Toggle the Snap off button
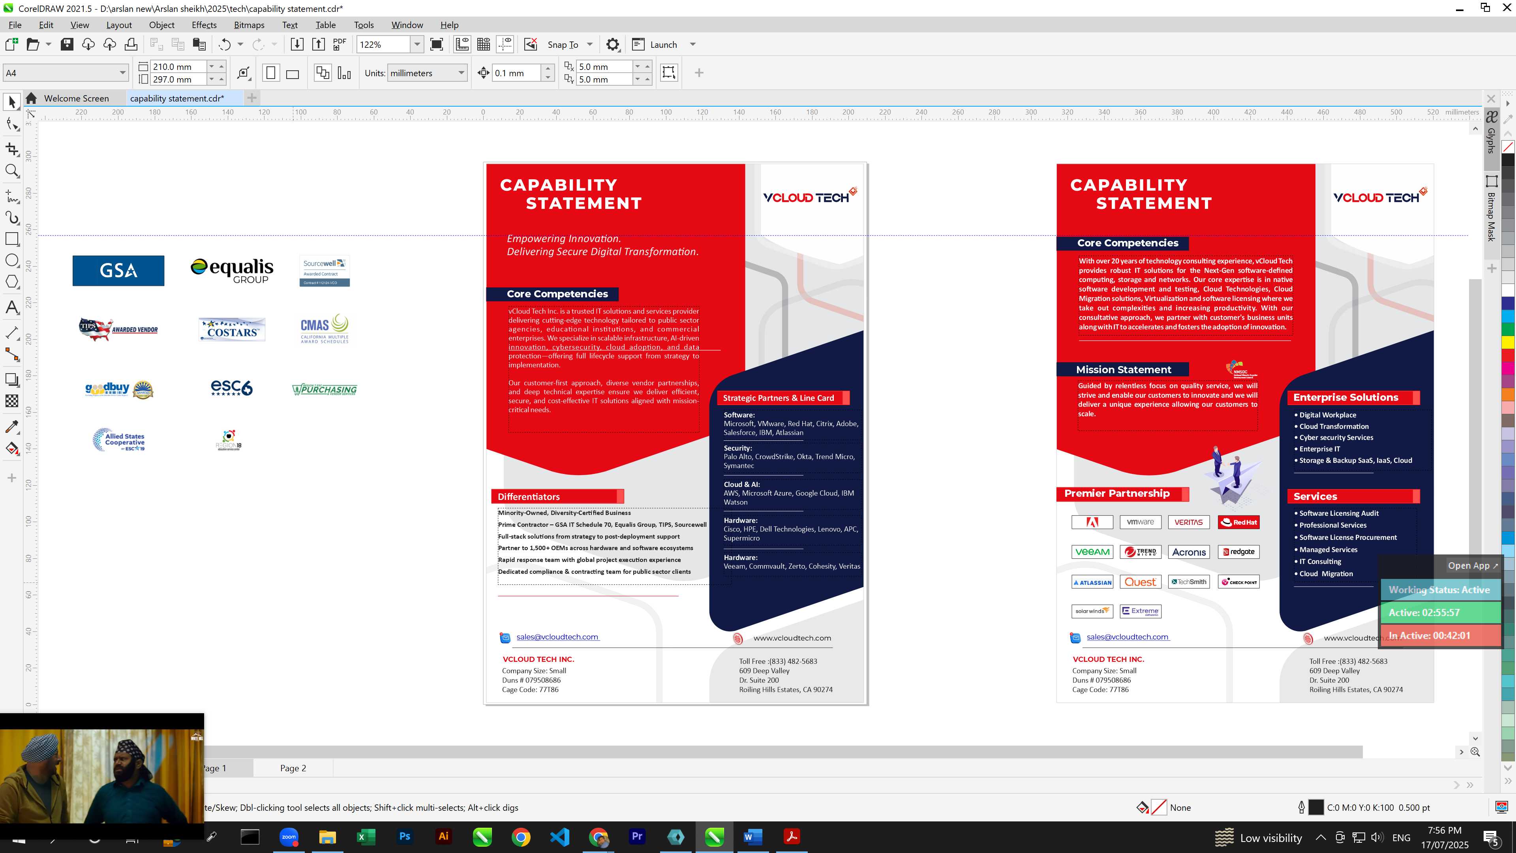This screenshot has width=1516, height=853. click(x=531, y=44)
